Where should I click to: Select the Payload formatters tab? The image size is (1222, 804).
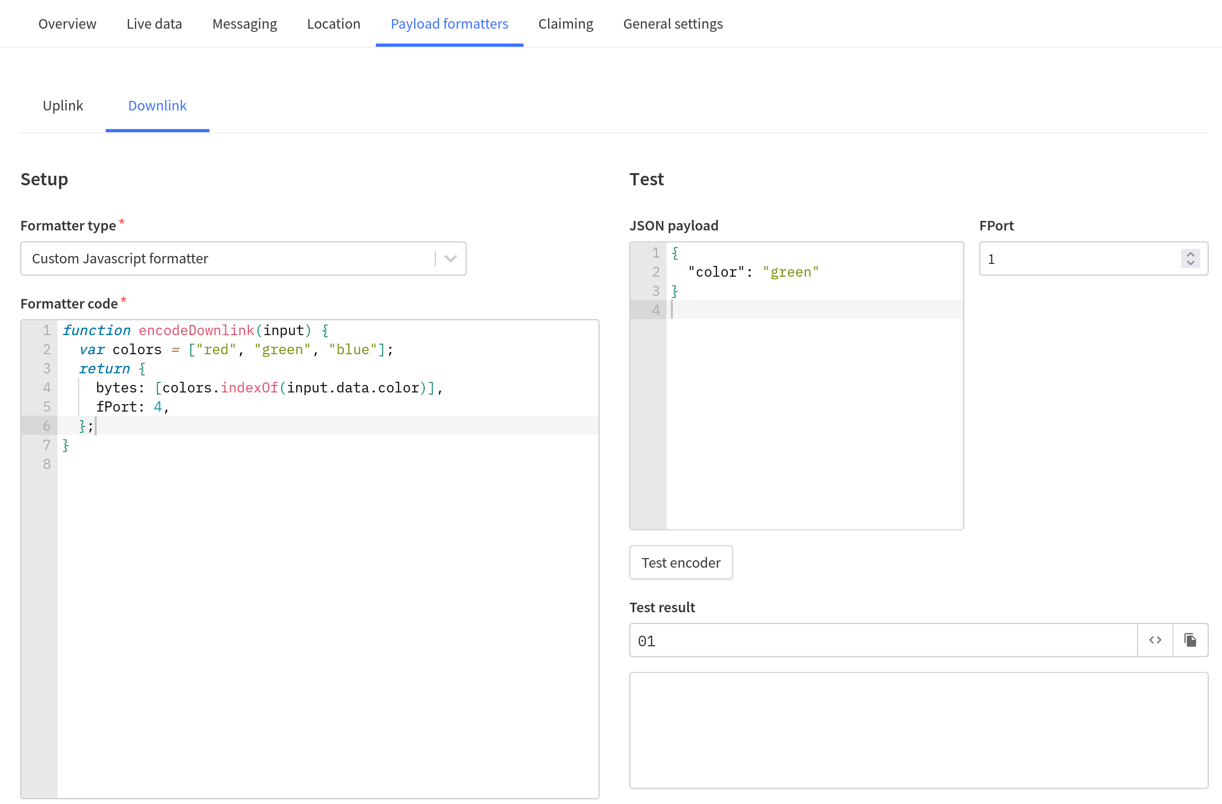[x=449, y=24]
